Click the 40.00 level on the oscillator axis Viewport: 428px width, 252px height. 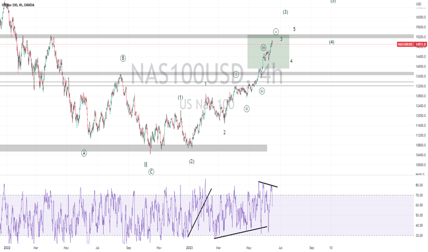click(419, 225)
